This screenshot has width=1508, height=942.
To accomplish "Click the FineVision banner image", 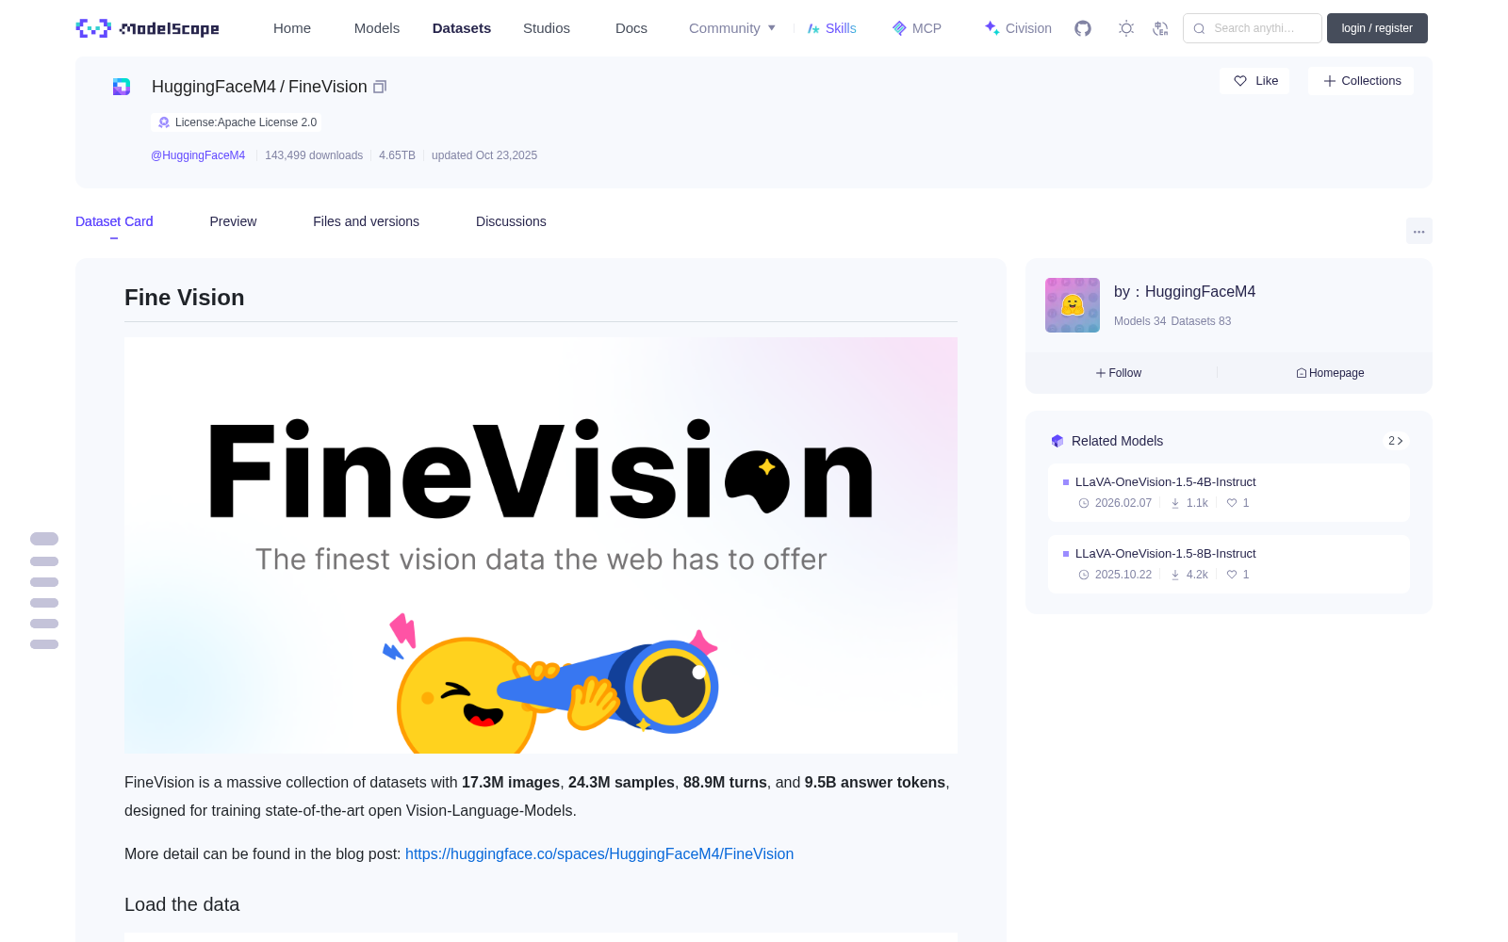I will point(541,545).
